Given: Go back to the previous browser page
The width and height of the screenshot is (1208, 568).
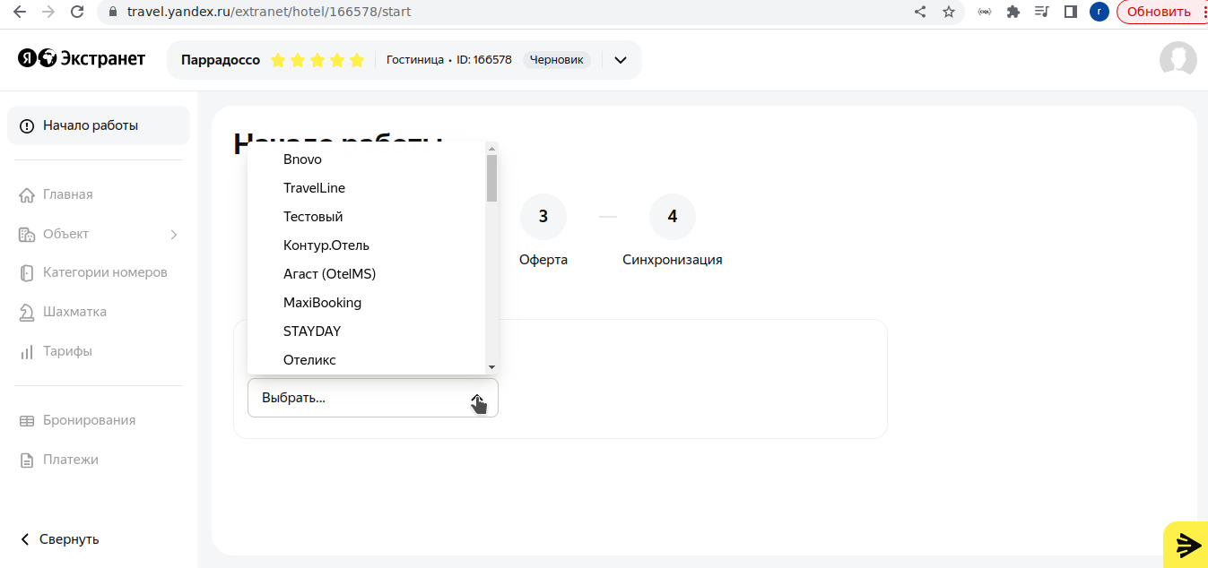Looking at the screenshot, I should click(x=20, y=13).
